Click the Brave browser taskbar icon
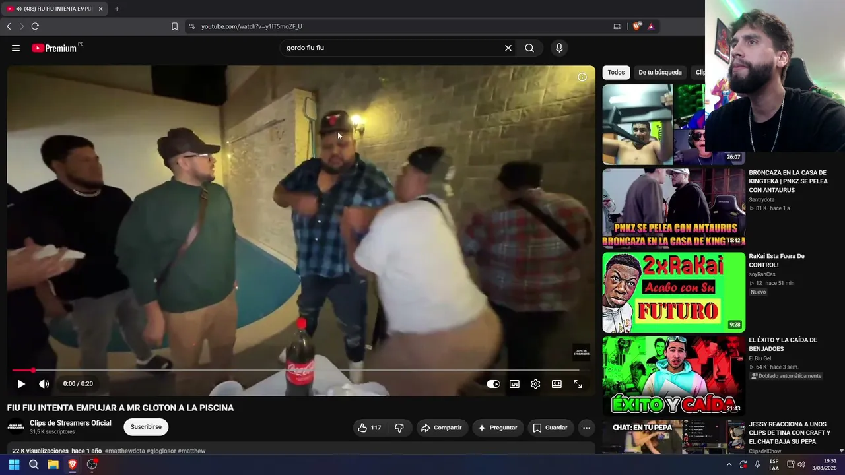This screenshot has height=475, width=845. [73, 464]
